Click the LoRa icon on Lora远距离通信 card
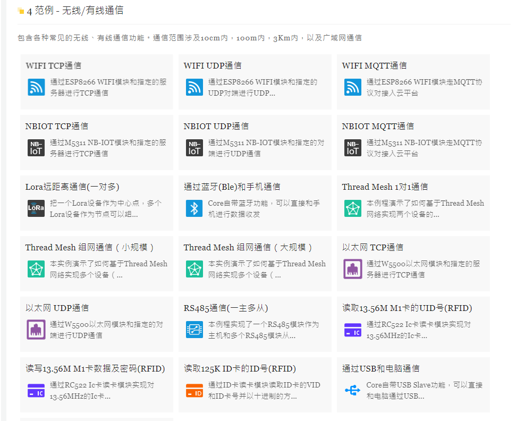The width and height of the screenshot is (516, 421). point(35,208)
